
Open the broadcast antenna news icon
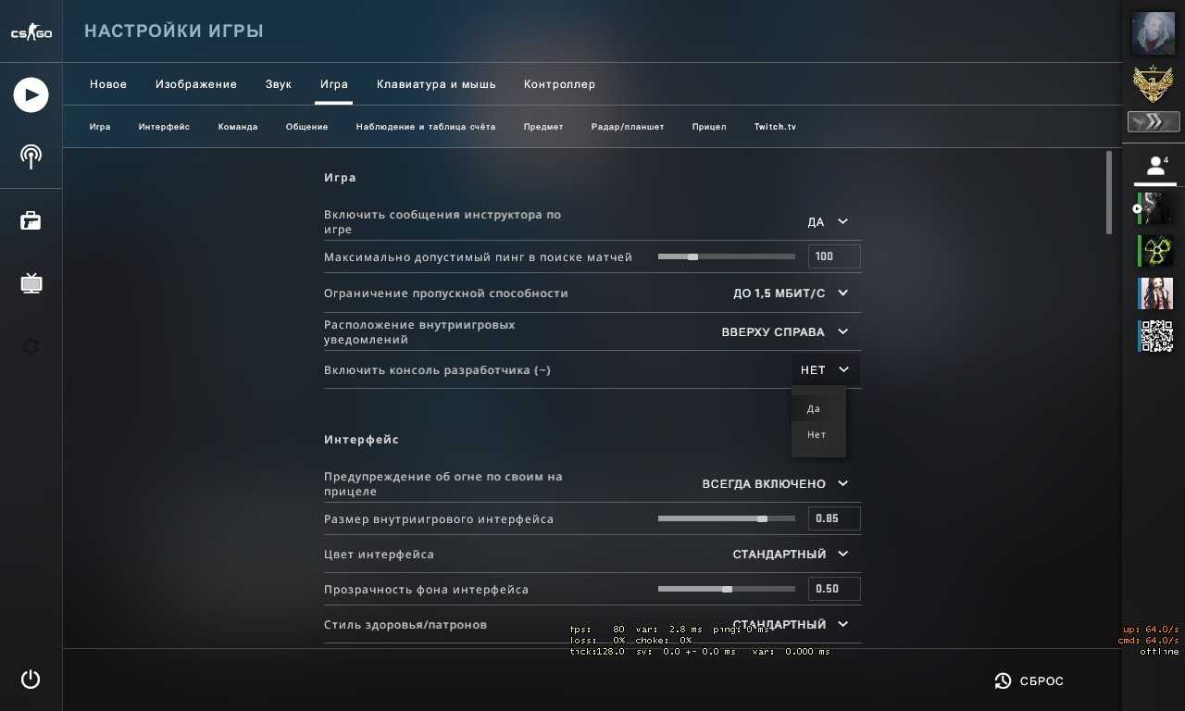click(x=31, y=156)
